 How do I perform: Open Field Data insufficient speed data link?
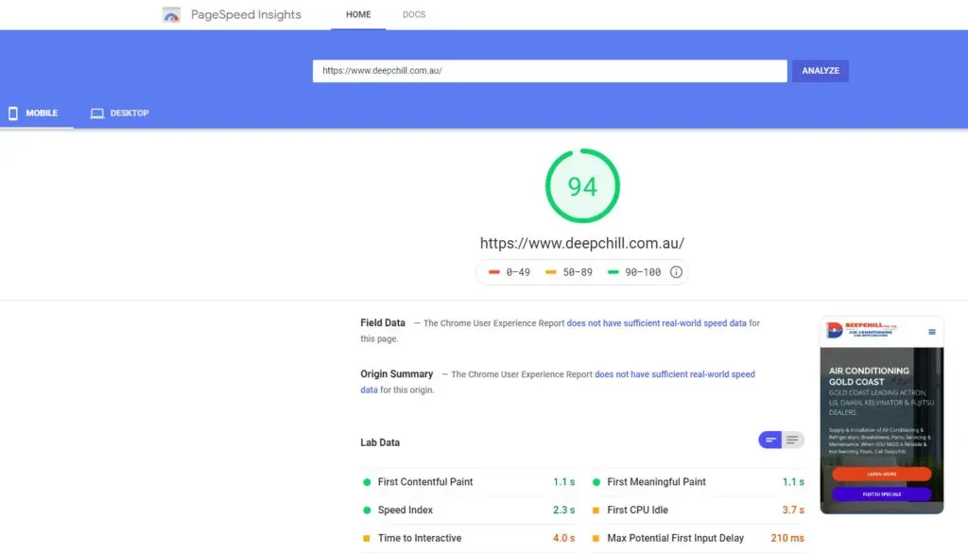pos(656,323)
